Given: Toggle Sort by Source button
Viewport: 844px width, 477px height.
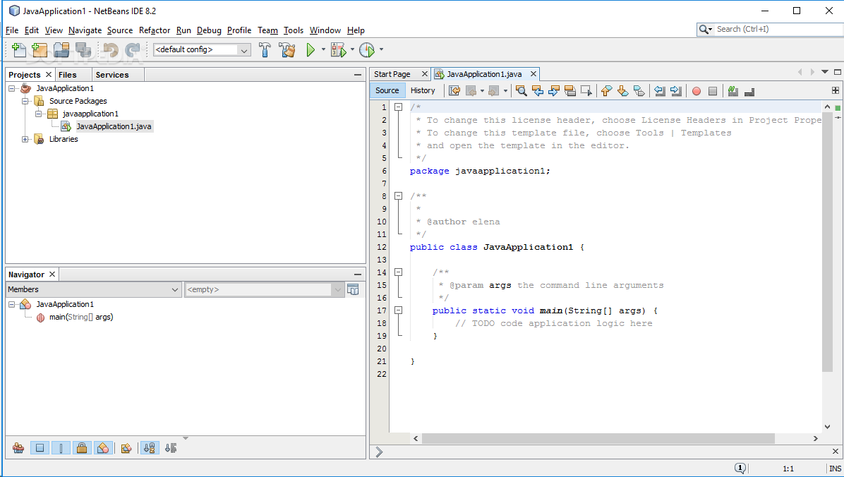Looking at the screenshot, I should point(171,448).
